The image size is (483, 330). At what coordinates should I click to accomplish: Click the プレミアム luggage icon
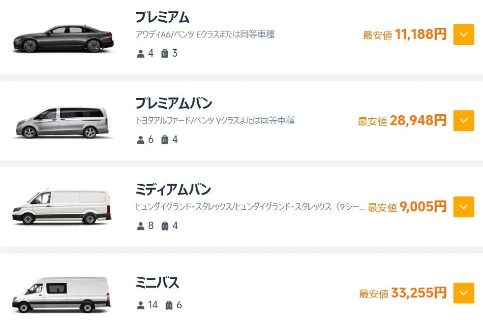point(165,54)
